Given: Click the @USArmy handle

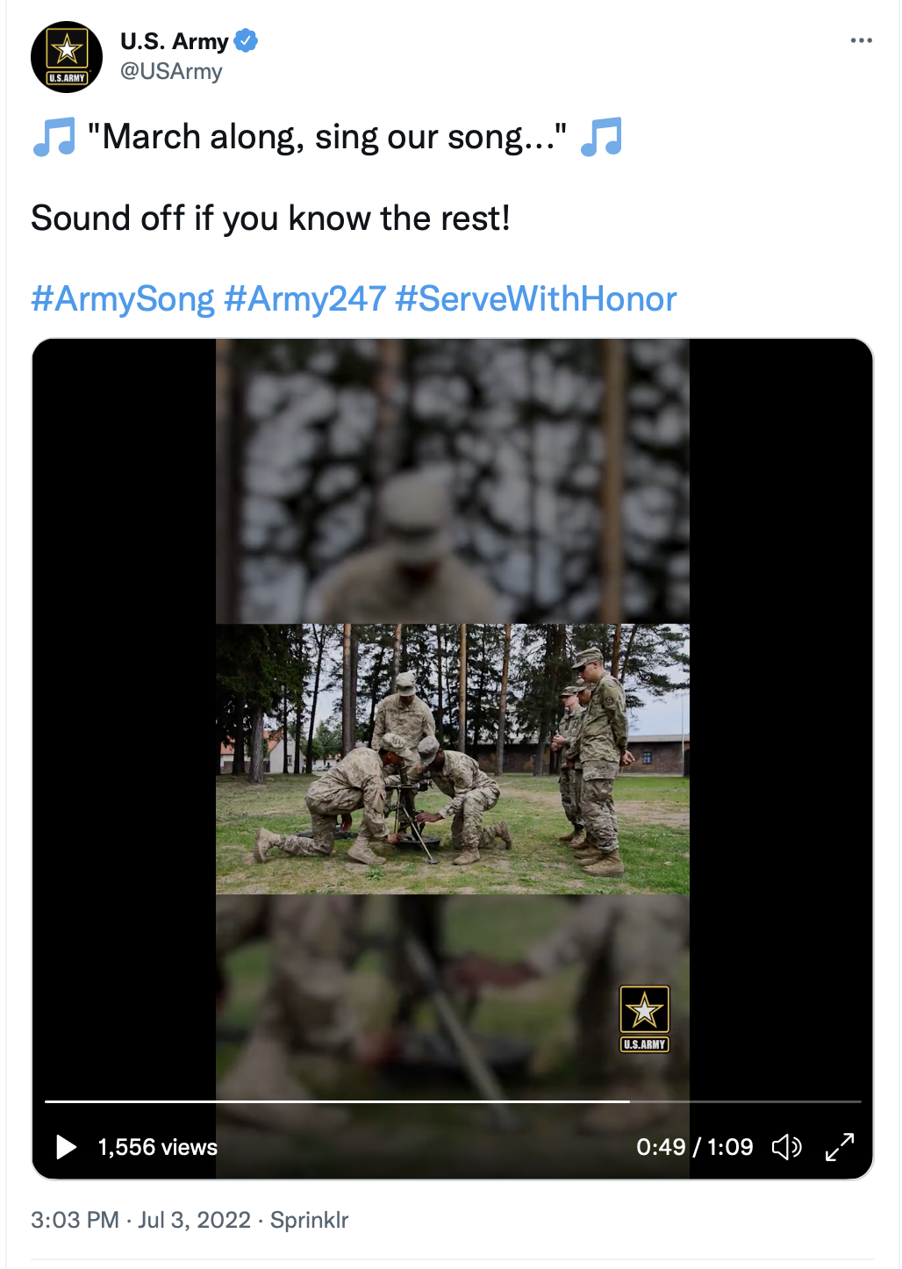Looking at the screenshot, I should pyautogui.click(x=171, y=71).
